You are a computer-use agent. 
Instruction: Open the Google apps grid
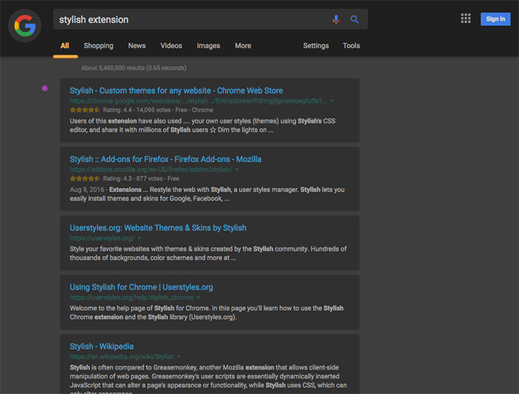pos(466,19)
